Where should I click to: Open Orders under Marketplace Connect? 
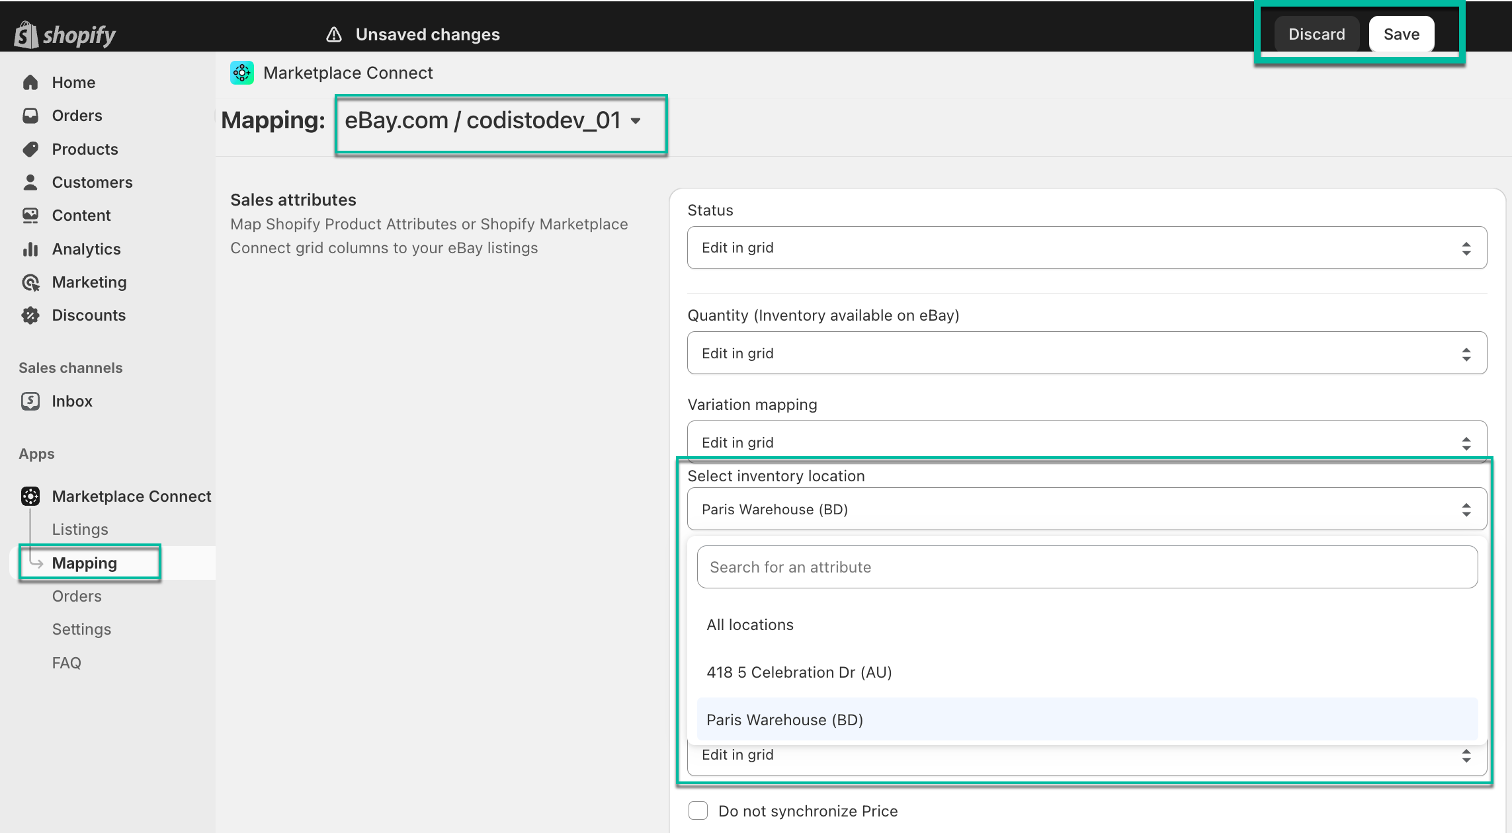point(77,596)
